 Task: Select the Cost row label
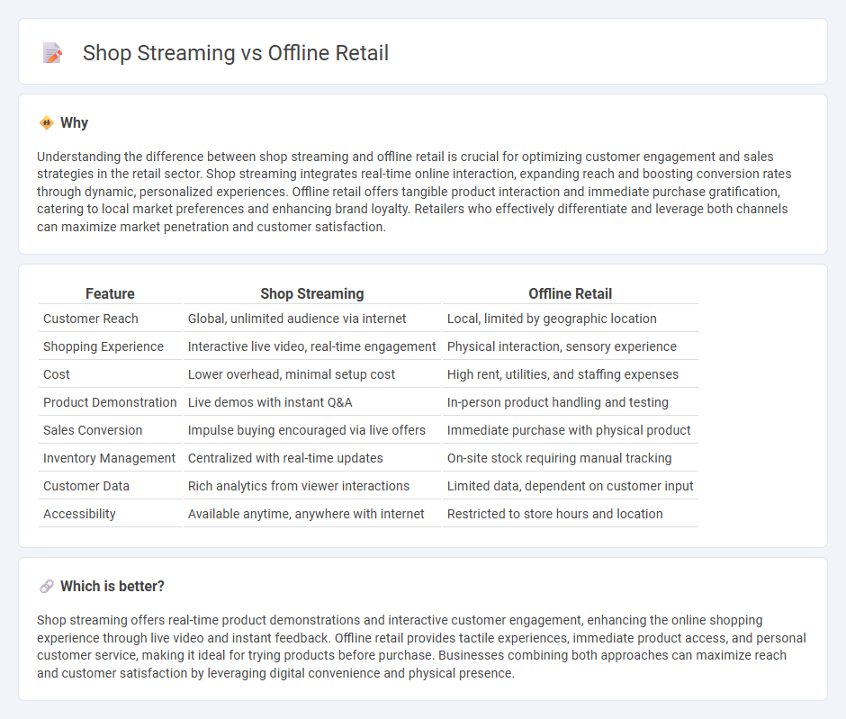click(57, 374)
